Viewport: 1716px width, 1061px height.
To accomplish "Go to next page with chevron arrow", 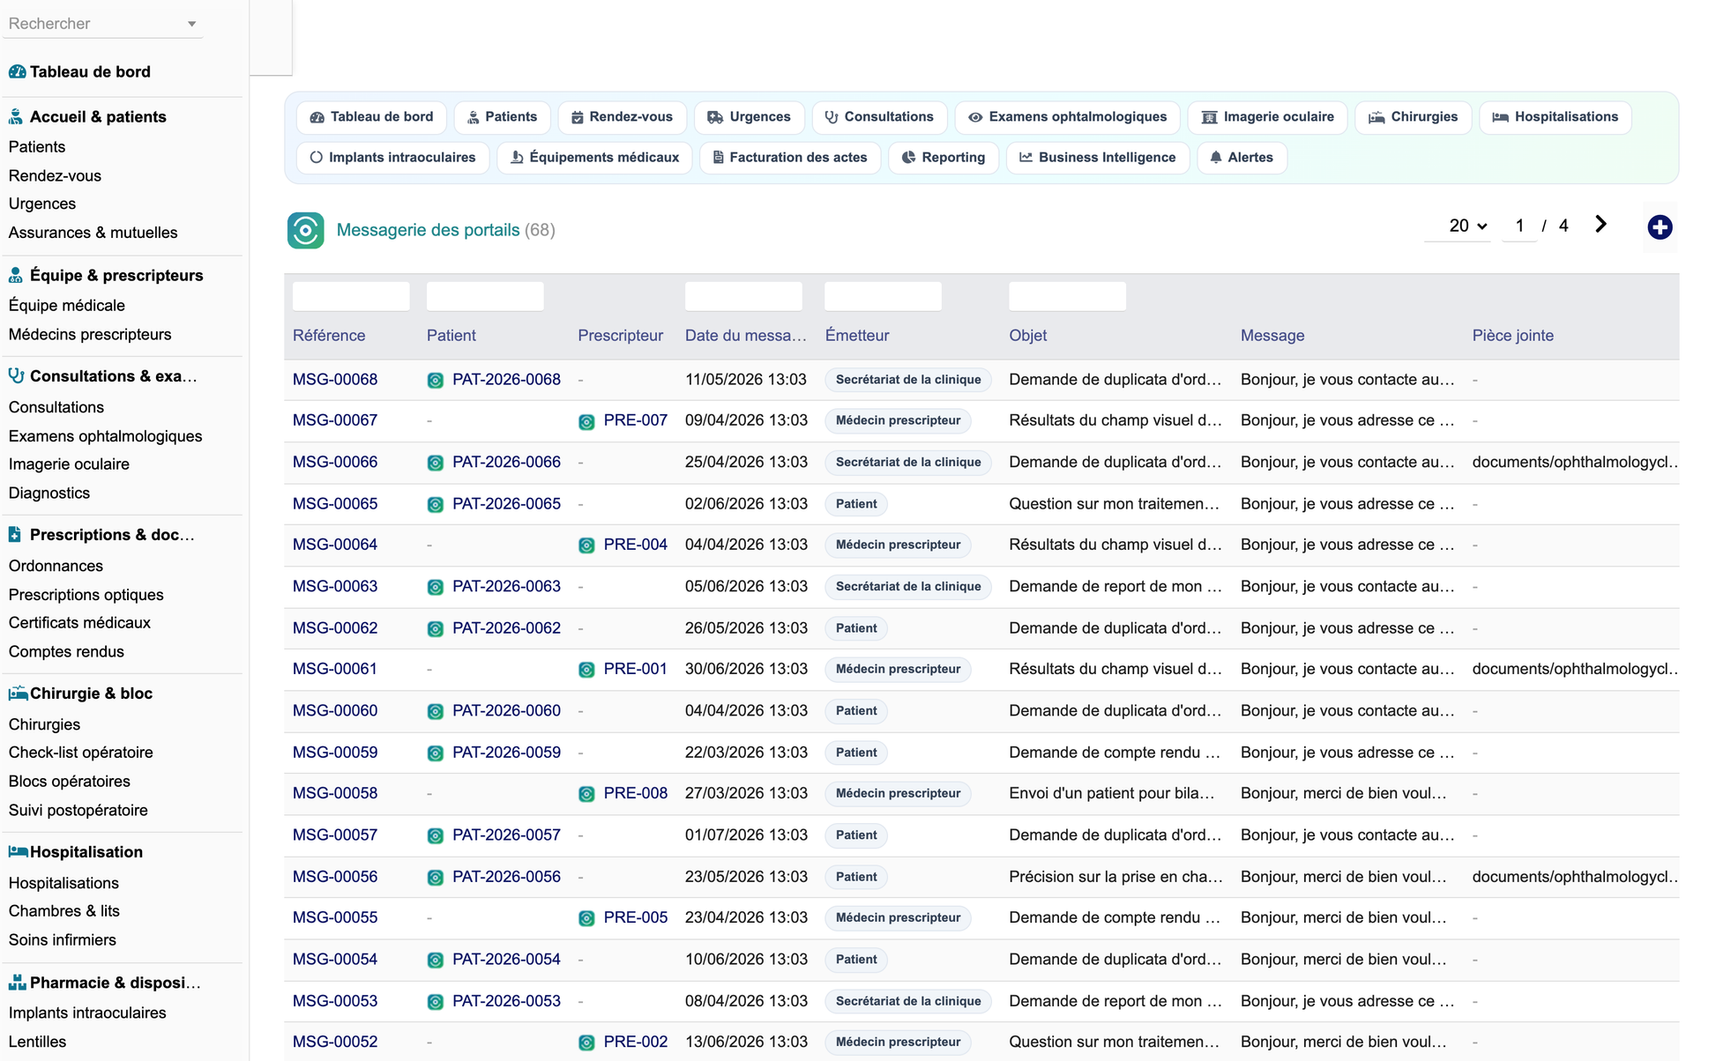I will click(x=1600, y=225).
